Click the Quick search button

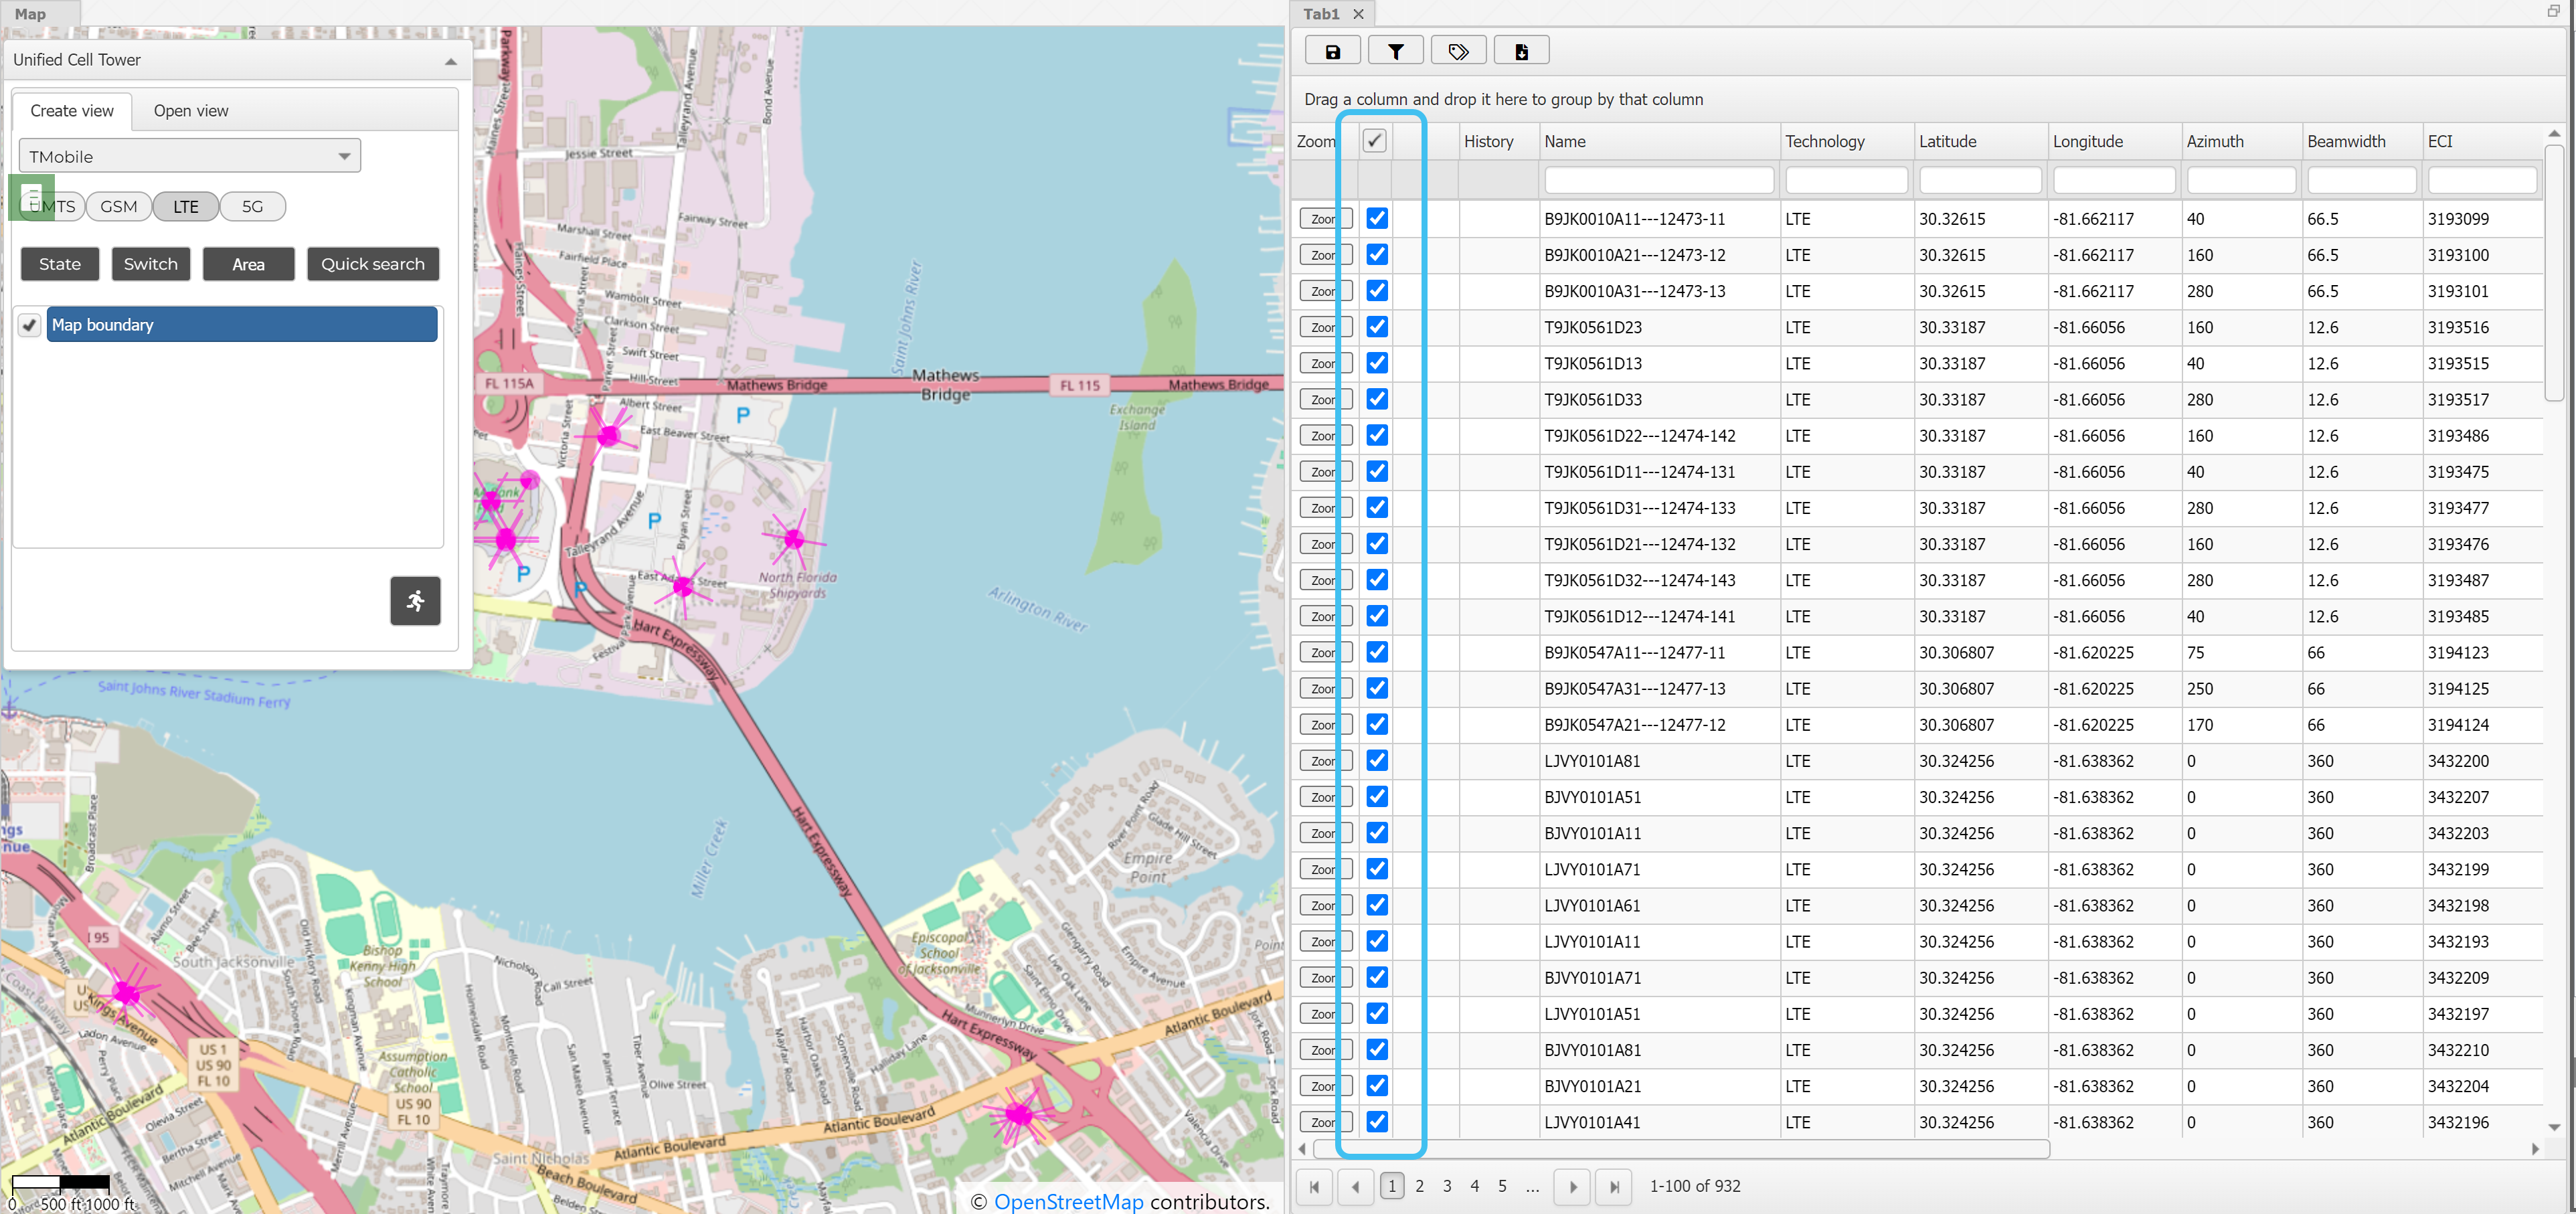[x=372, y=264]
